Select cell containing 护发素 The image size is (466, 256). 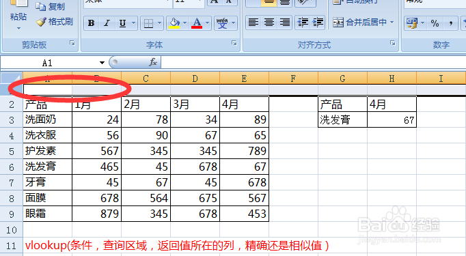(x=48, y=151)
